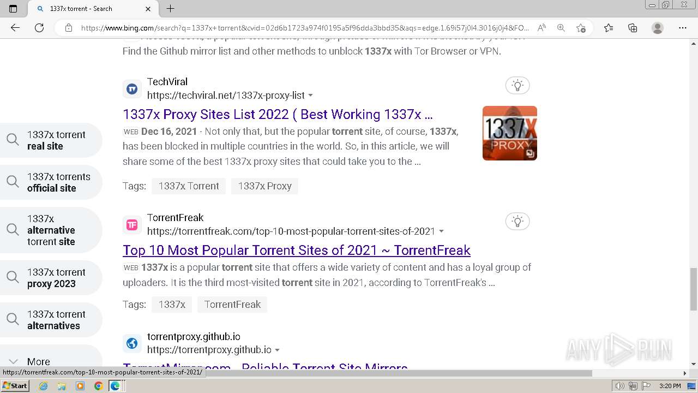Open media player icon in taskbar
Viewport: 698px width, 393px height.
[x=80, y=386]
